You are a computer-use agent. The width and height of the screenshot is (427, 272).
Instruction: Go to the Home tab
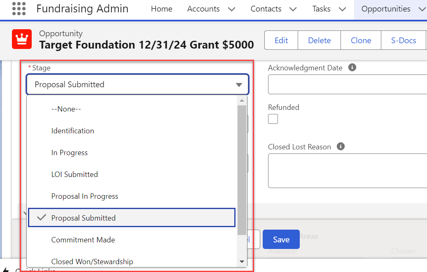coord(161,9)
